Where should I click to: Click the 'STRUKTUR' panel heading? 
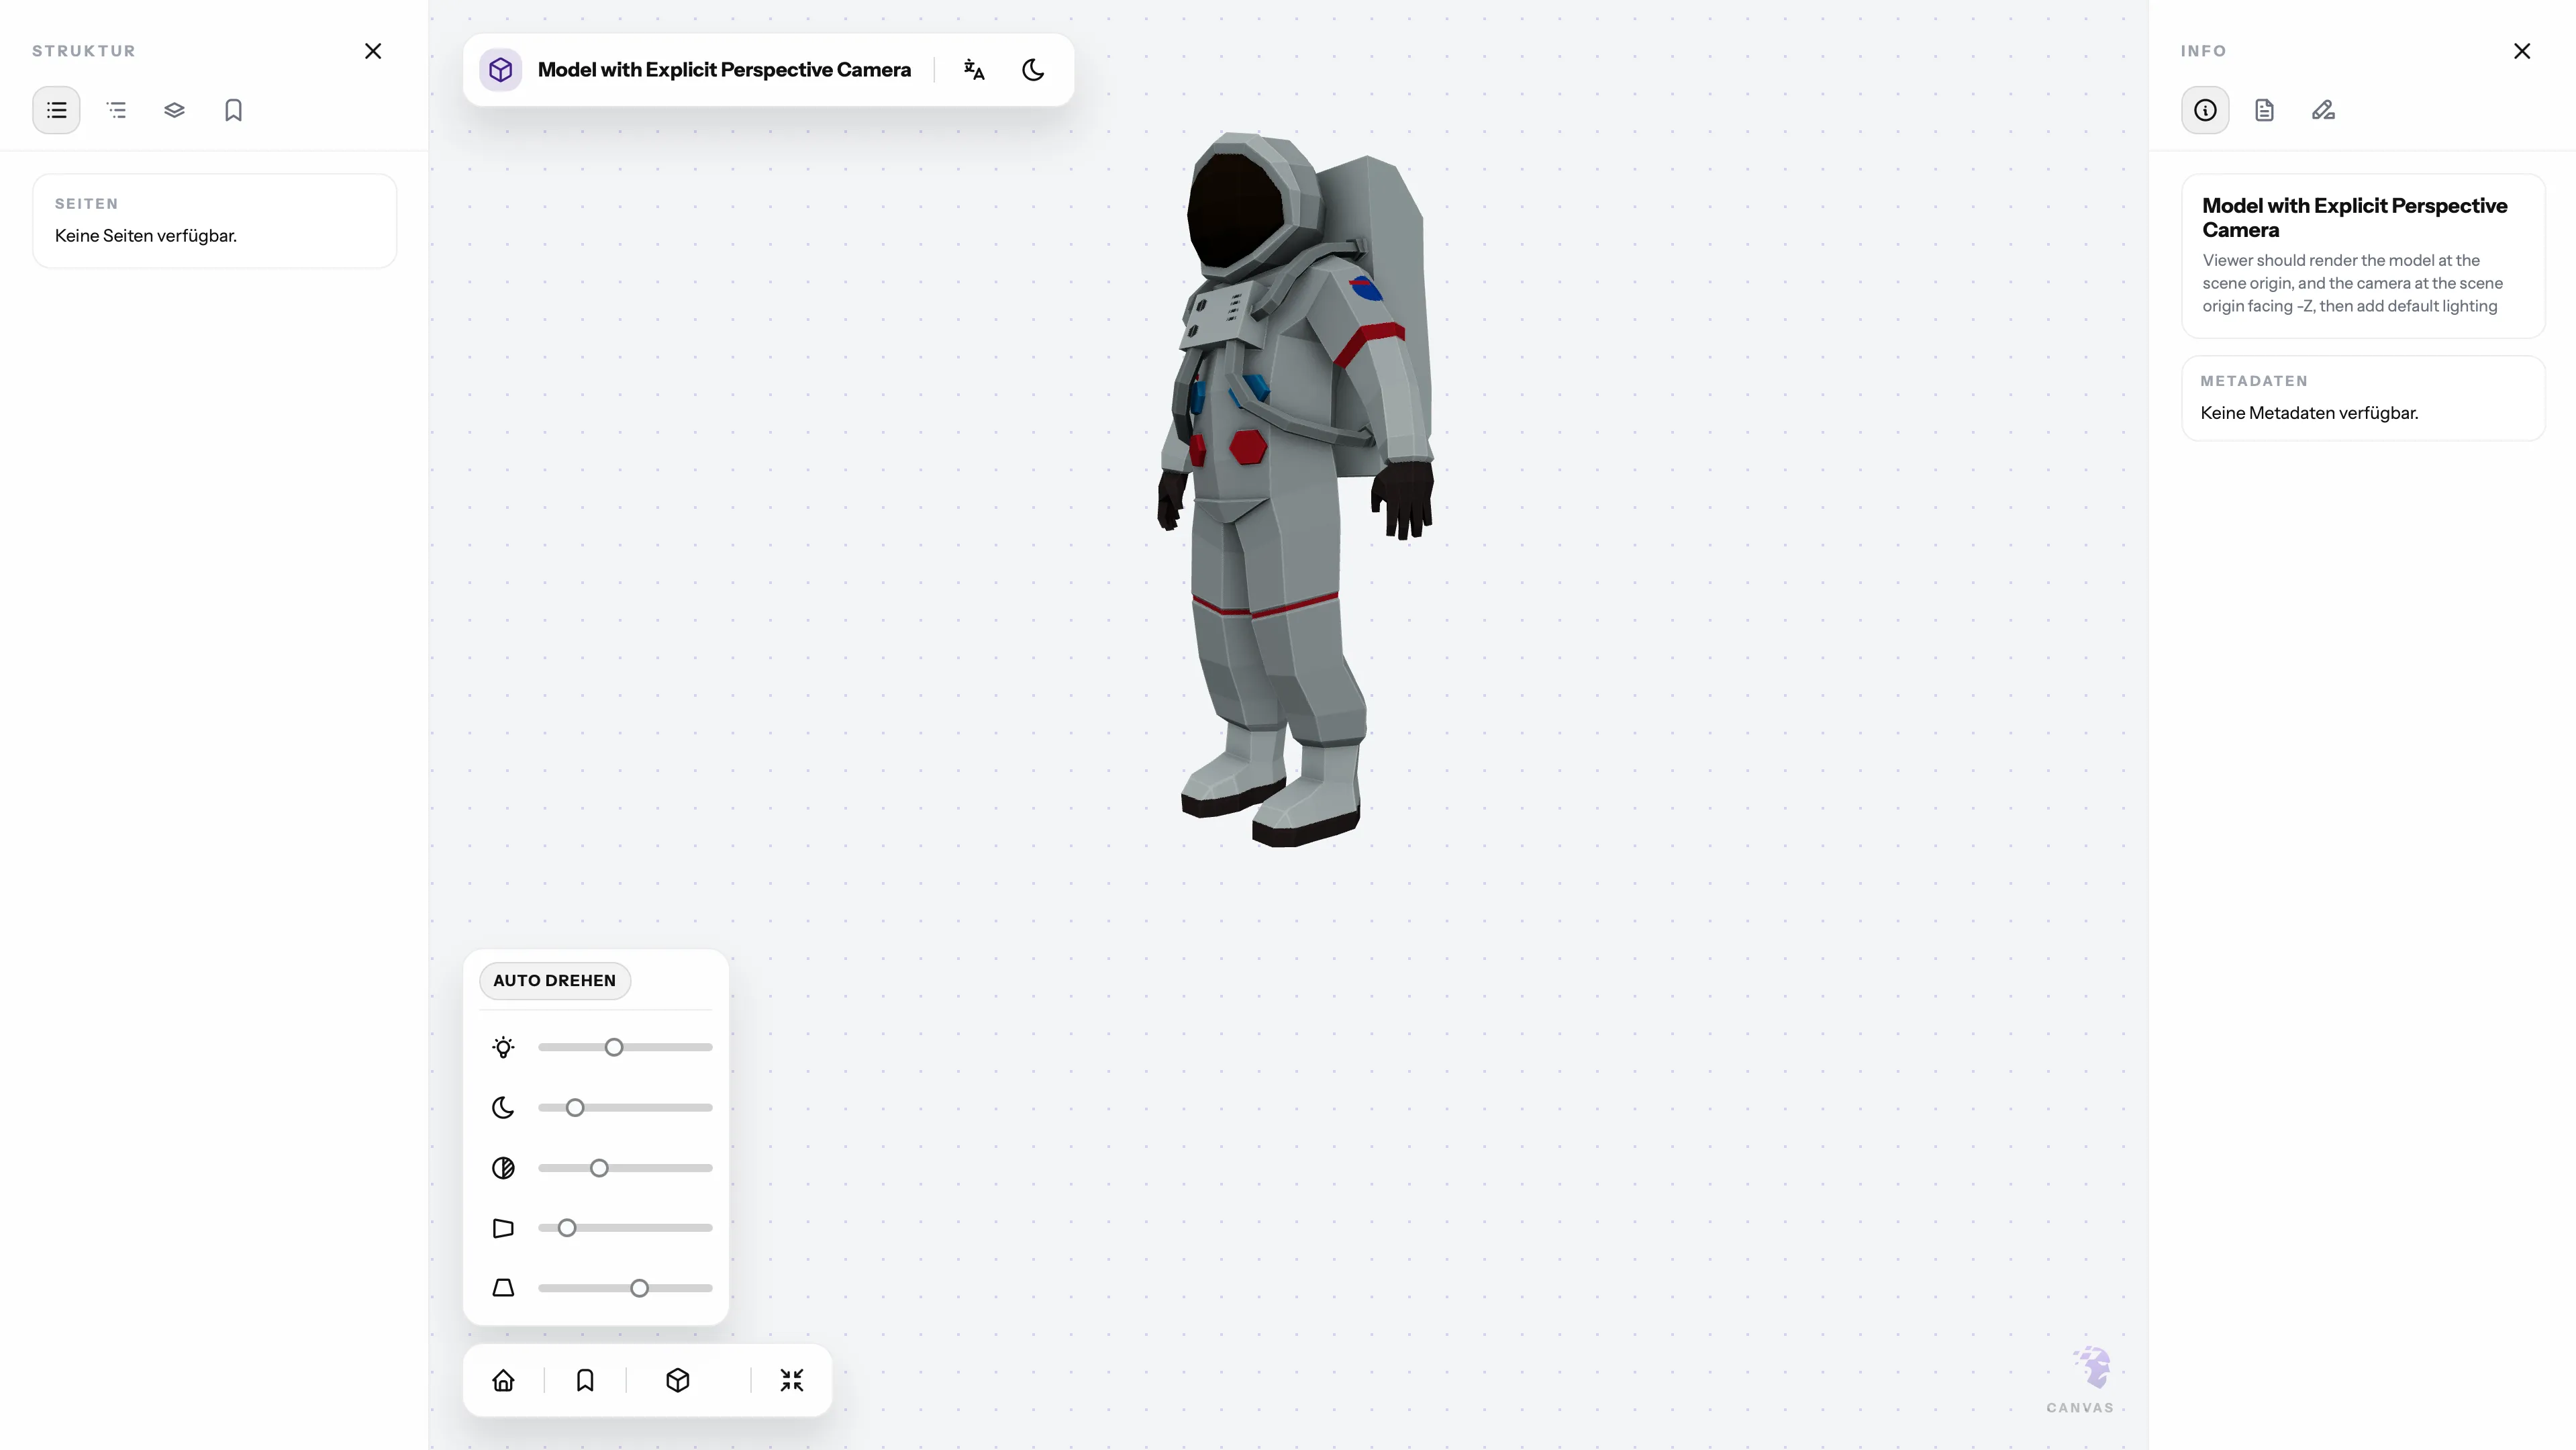click(x=84, y=51)
